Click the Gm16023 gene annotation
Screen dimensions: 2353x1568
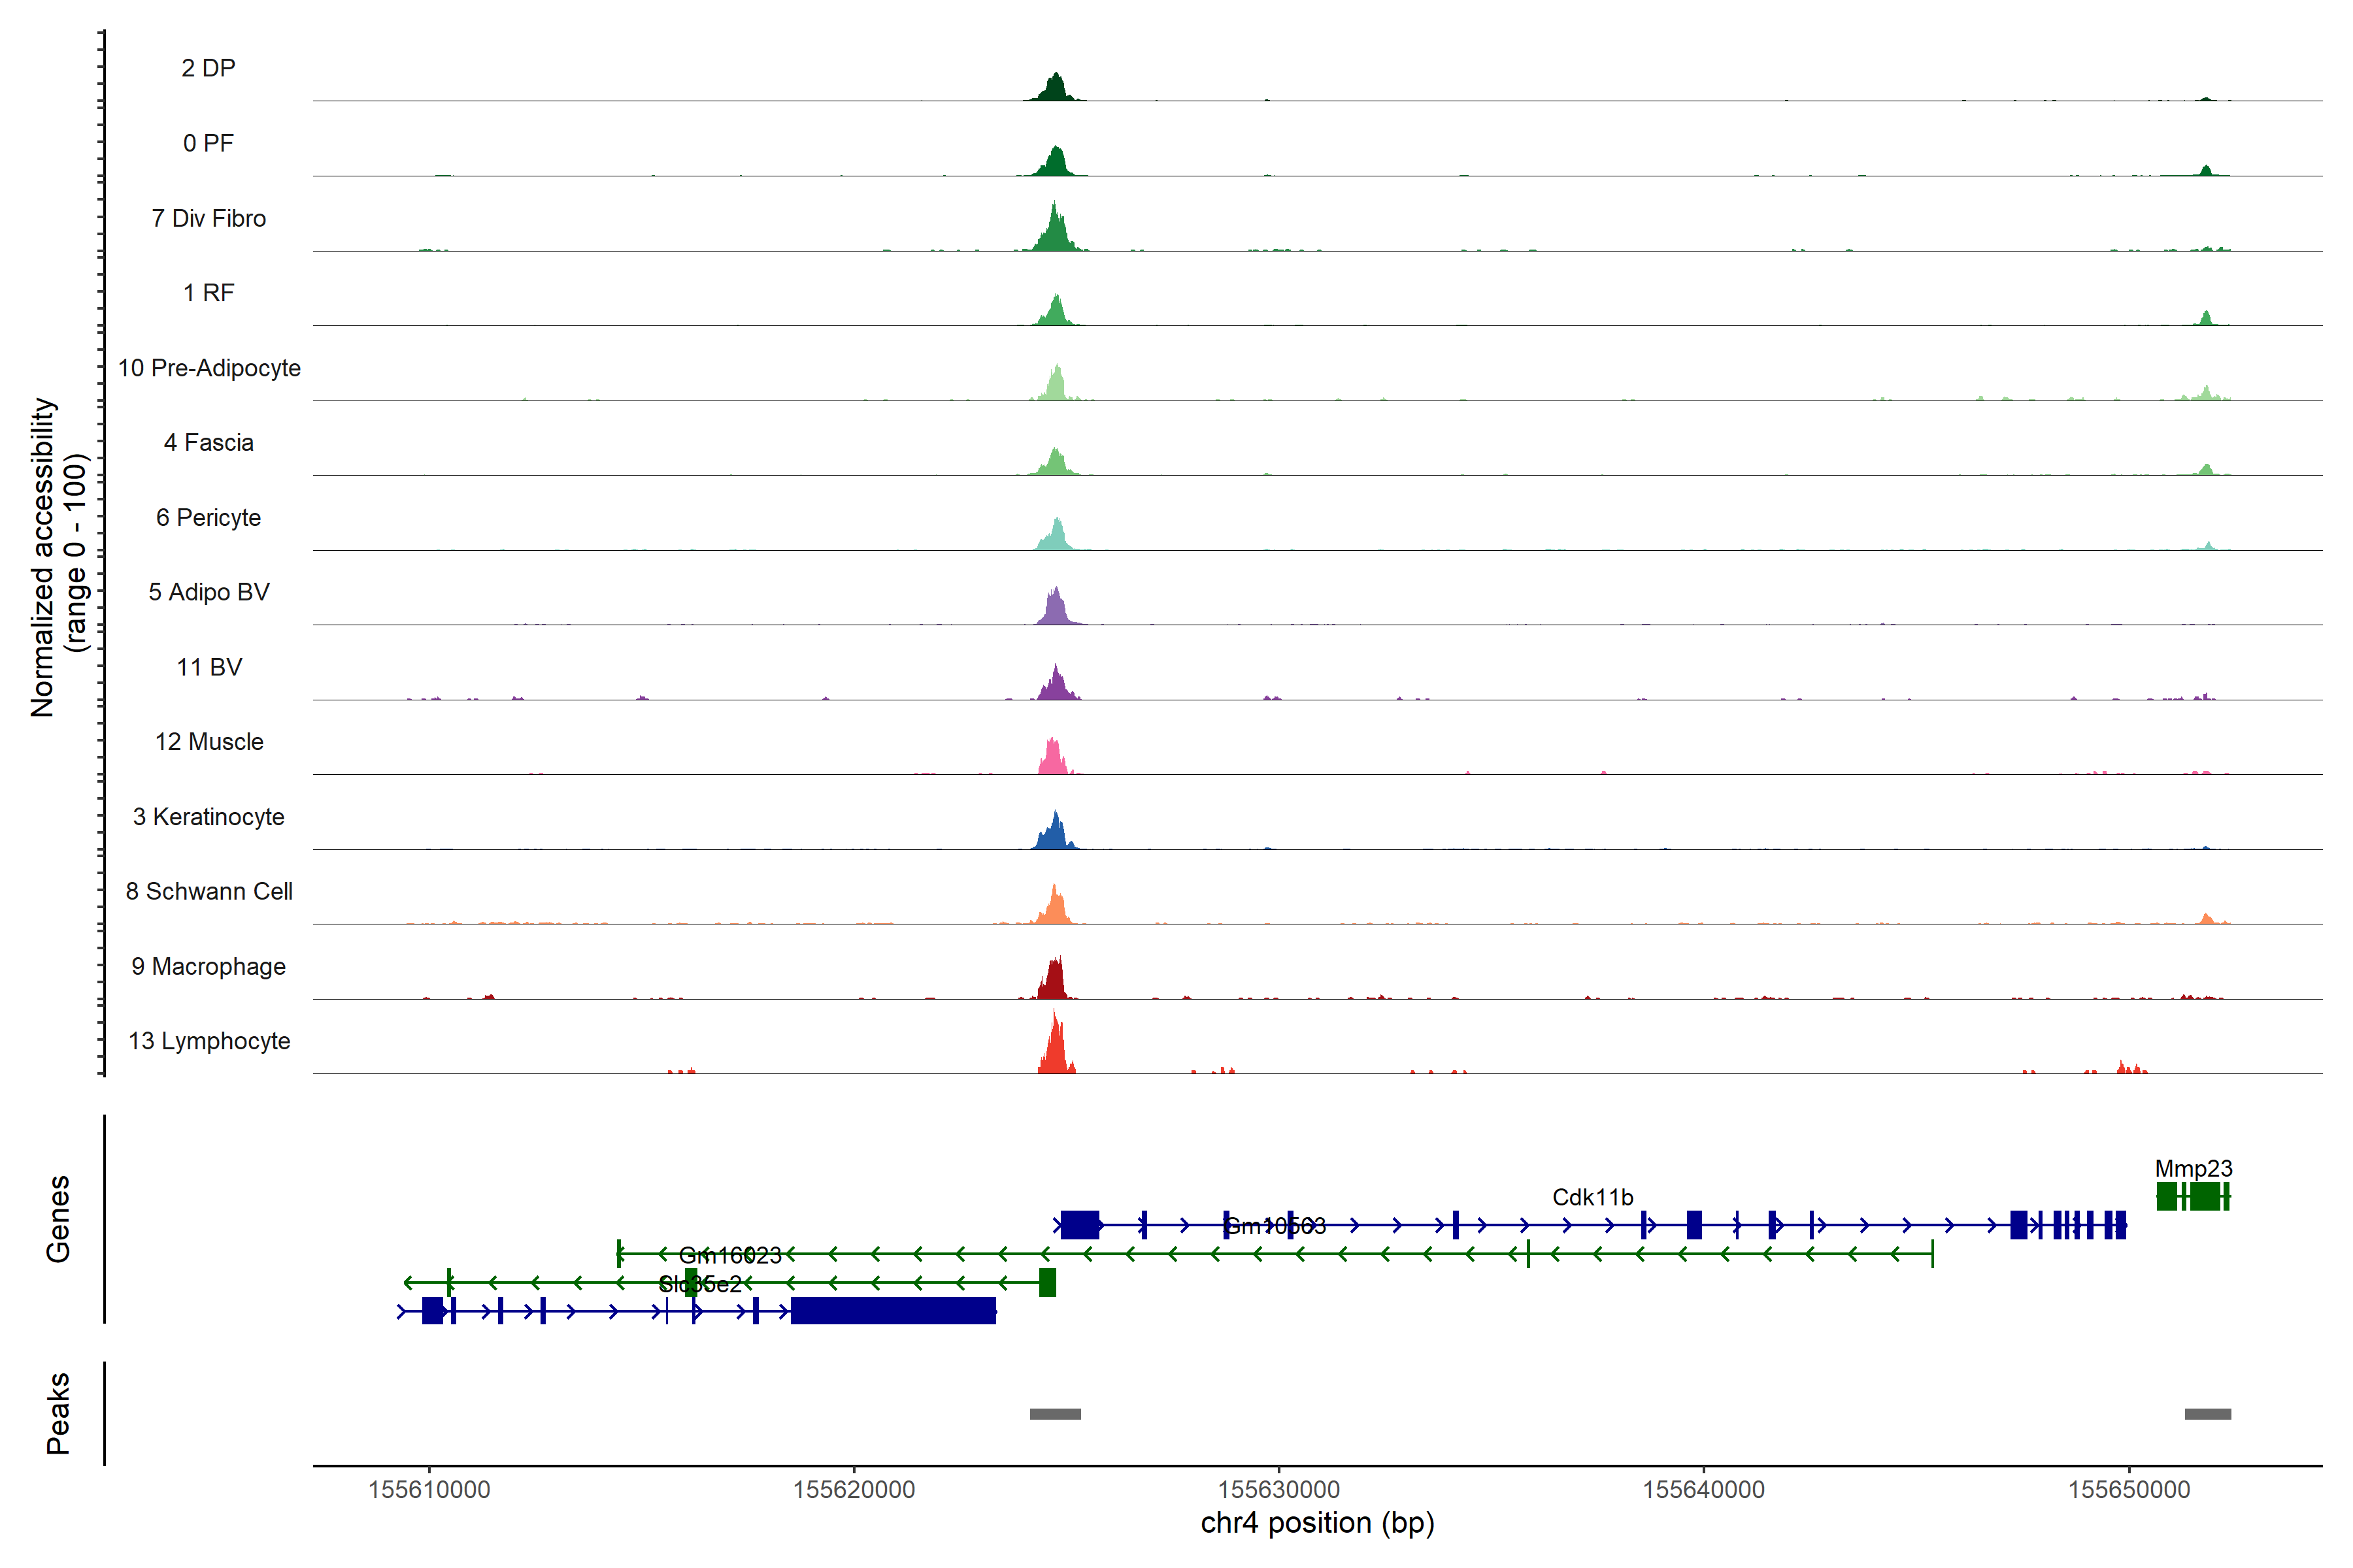[729, 1255]
